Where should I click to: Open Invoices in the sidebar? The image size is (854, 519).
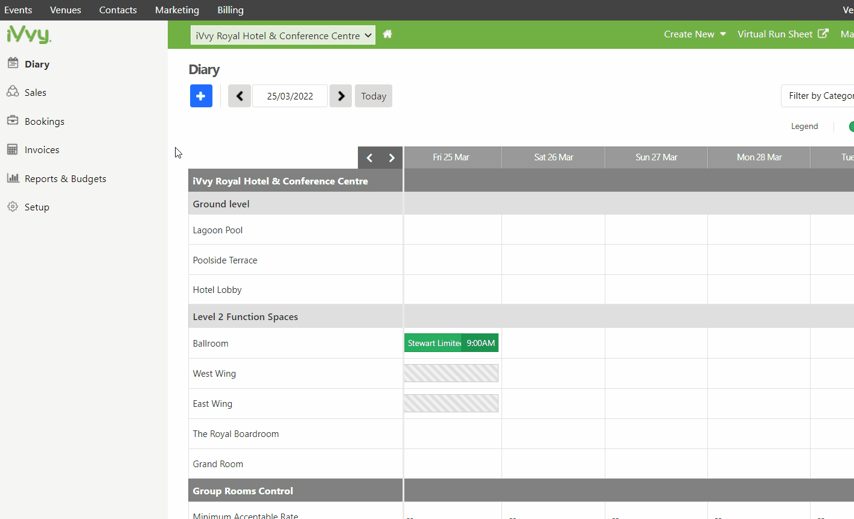coord(42,149)
